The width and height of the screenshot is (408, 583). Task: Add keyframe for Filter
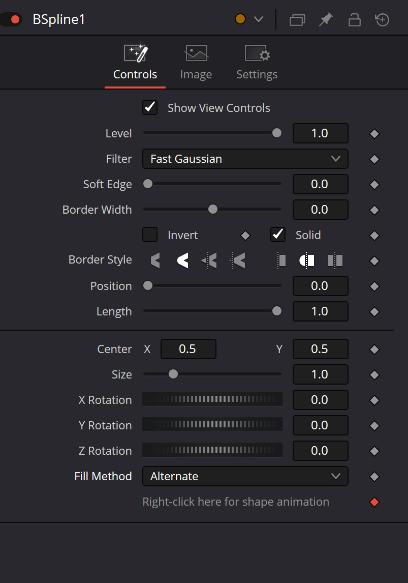[x=374, y=159]
